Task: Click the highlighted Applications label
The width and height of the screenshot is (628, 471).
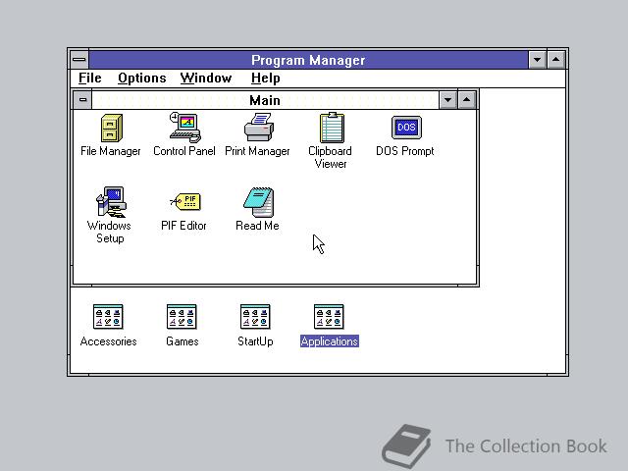Action: (x=330, y=341)
